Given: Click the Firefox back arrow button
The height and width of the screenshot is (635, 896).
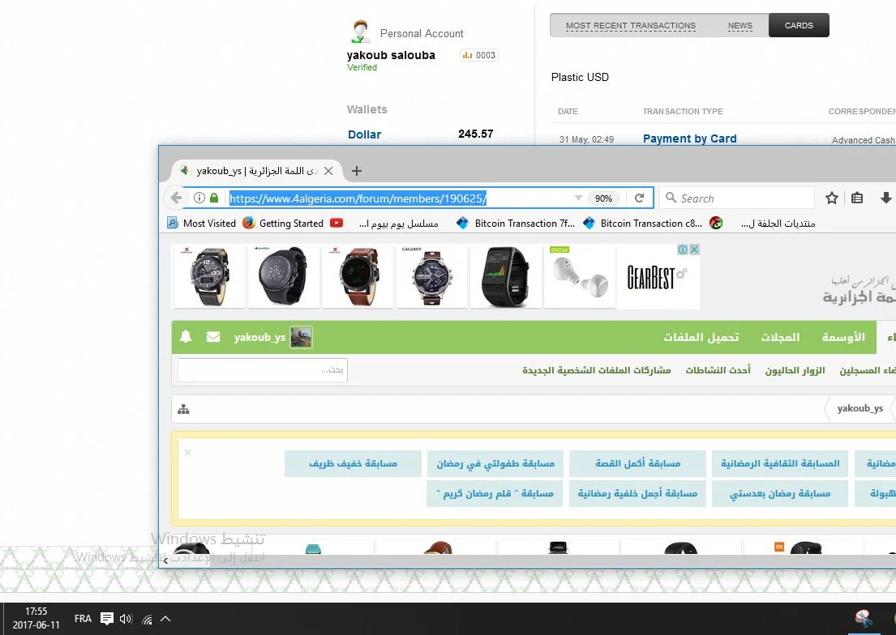Looking at the screenshot, I should click(176, 198).
